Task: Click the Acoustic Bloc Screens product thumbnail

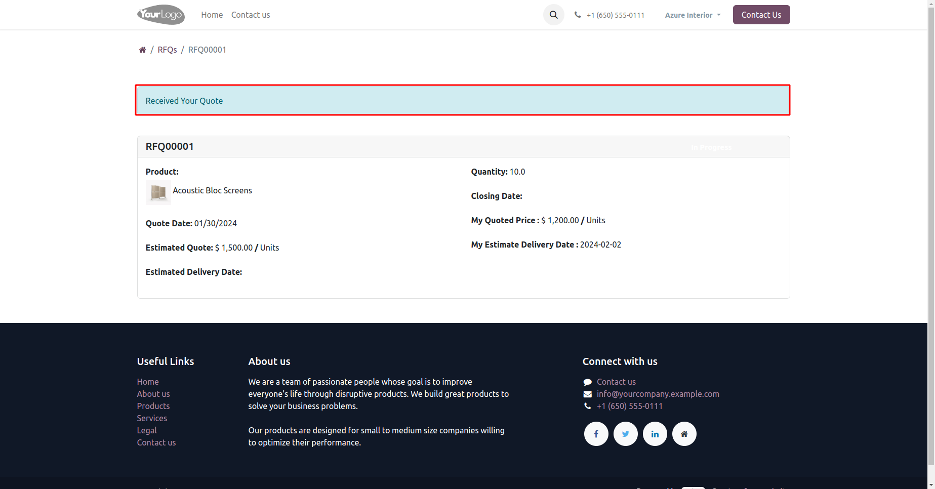Action: tap(158, 192)
